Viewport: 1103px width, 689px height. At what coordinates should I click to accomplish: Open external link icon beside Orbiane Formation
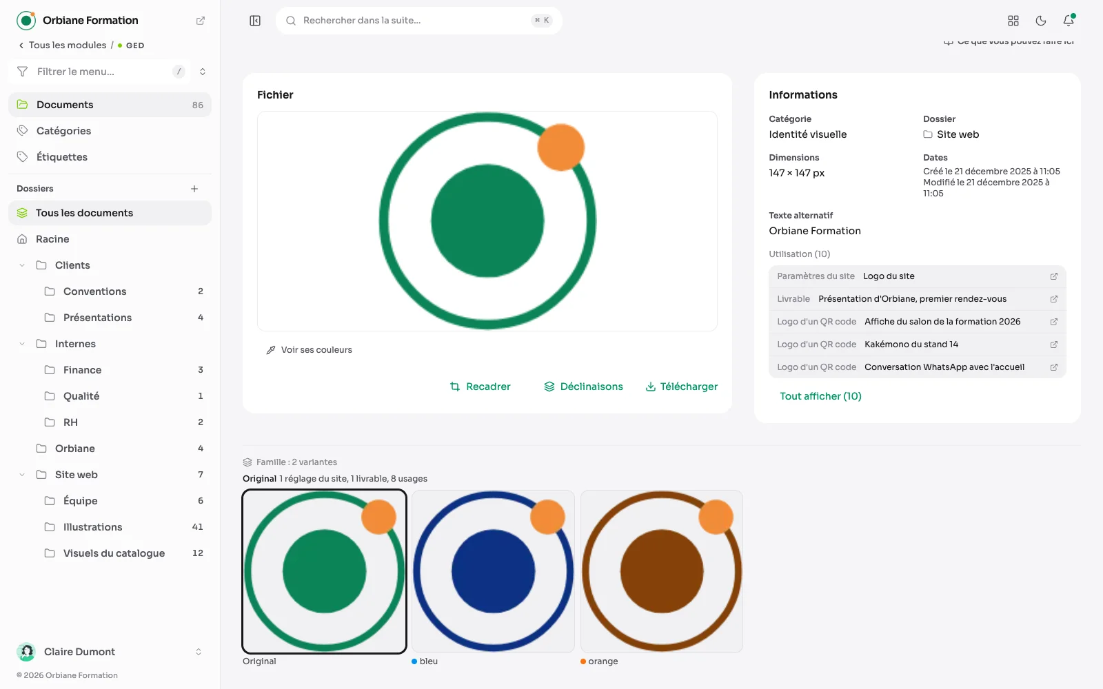201,21
